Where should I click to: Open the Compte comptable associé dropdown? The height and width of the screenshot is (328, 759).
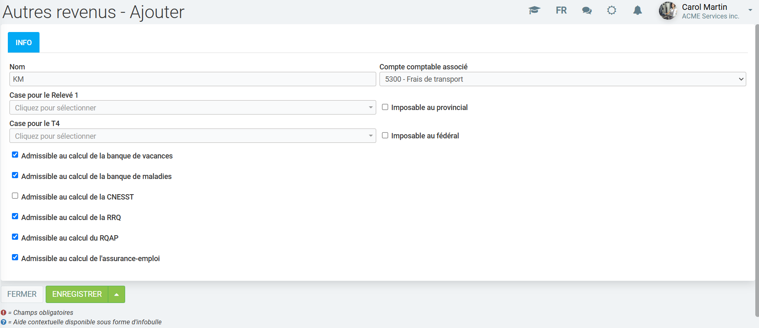pyautogui.click(x=562, y=79)
